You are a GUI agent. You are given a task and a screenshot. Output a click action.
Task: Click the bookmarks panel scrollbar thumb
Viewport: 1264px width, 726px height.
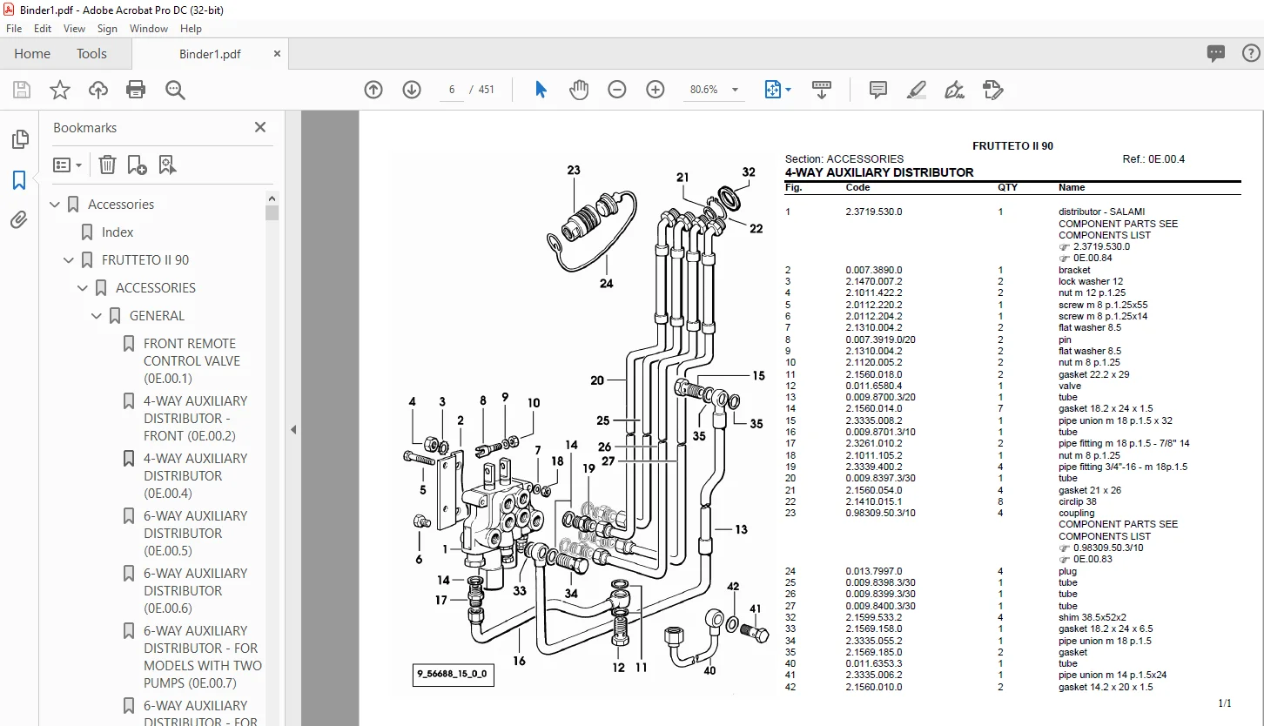272,212
